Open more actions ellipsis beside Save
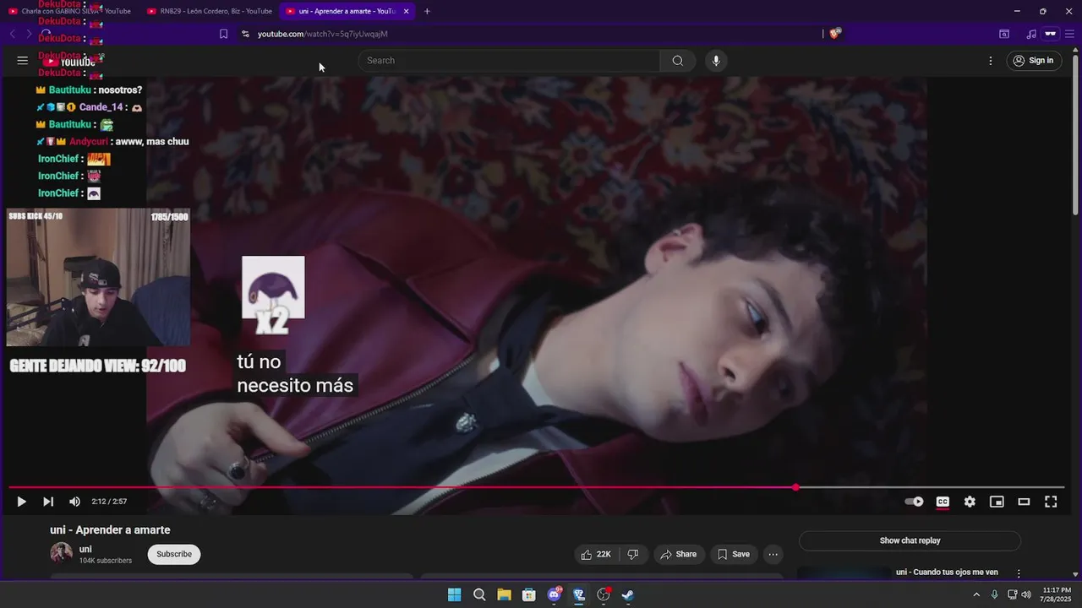Image resolution: width=1082 pixels, height=608 pixels. [x=773, y=555]
